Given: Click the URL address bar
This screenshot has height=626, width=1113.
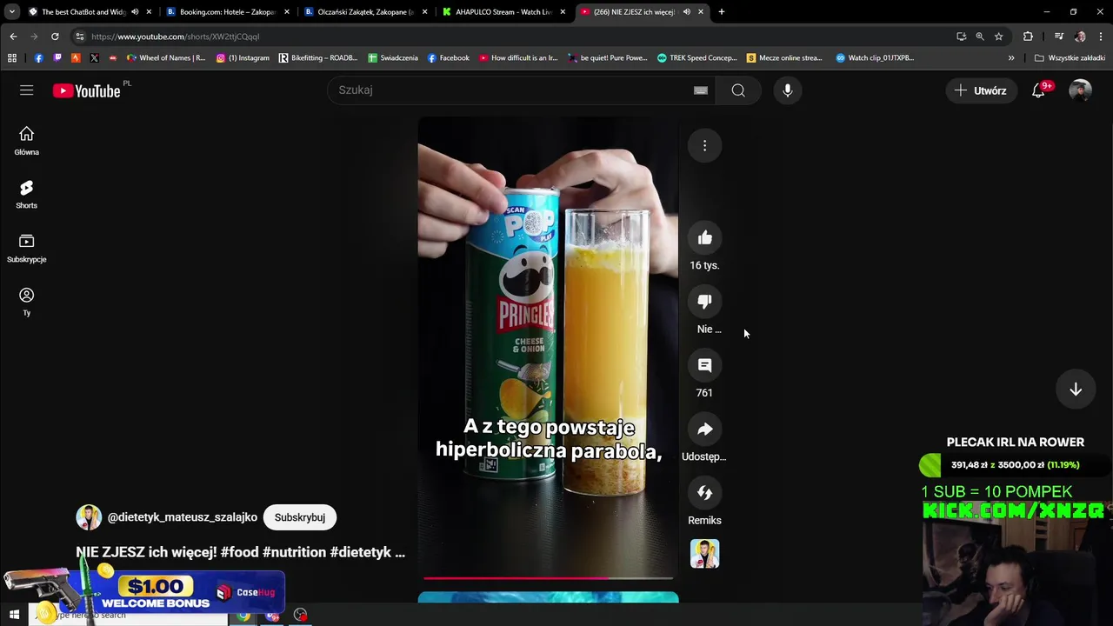Looking at the screenshot, I should (x=513, y=37).
